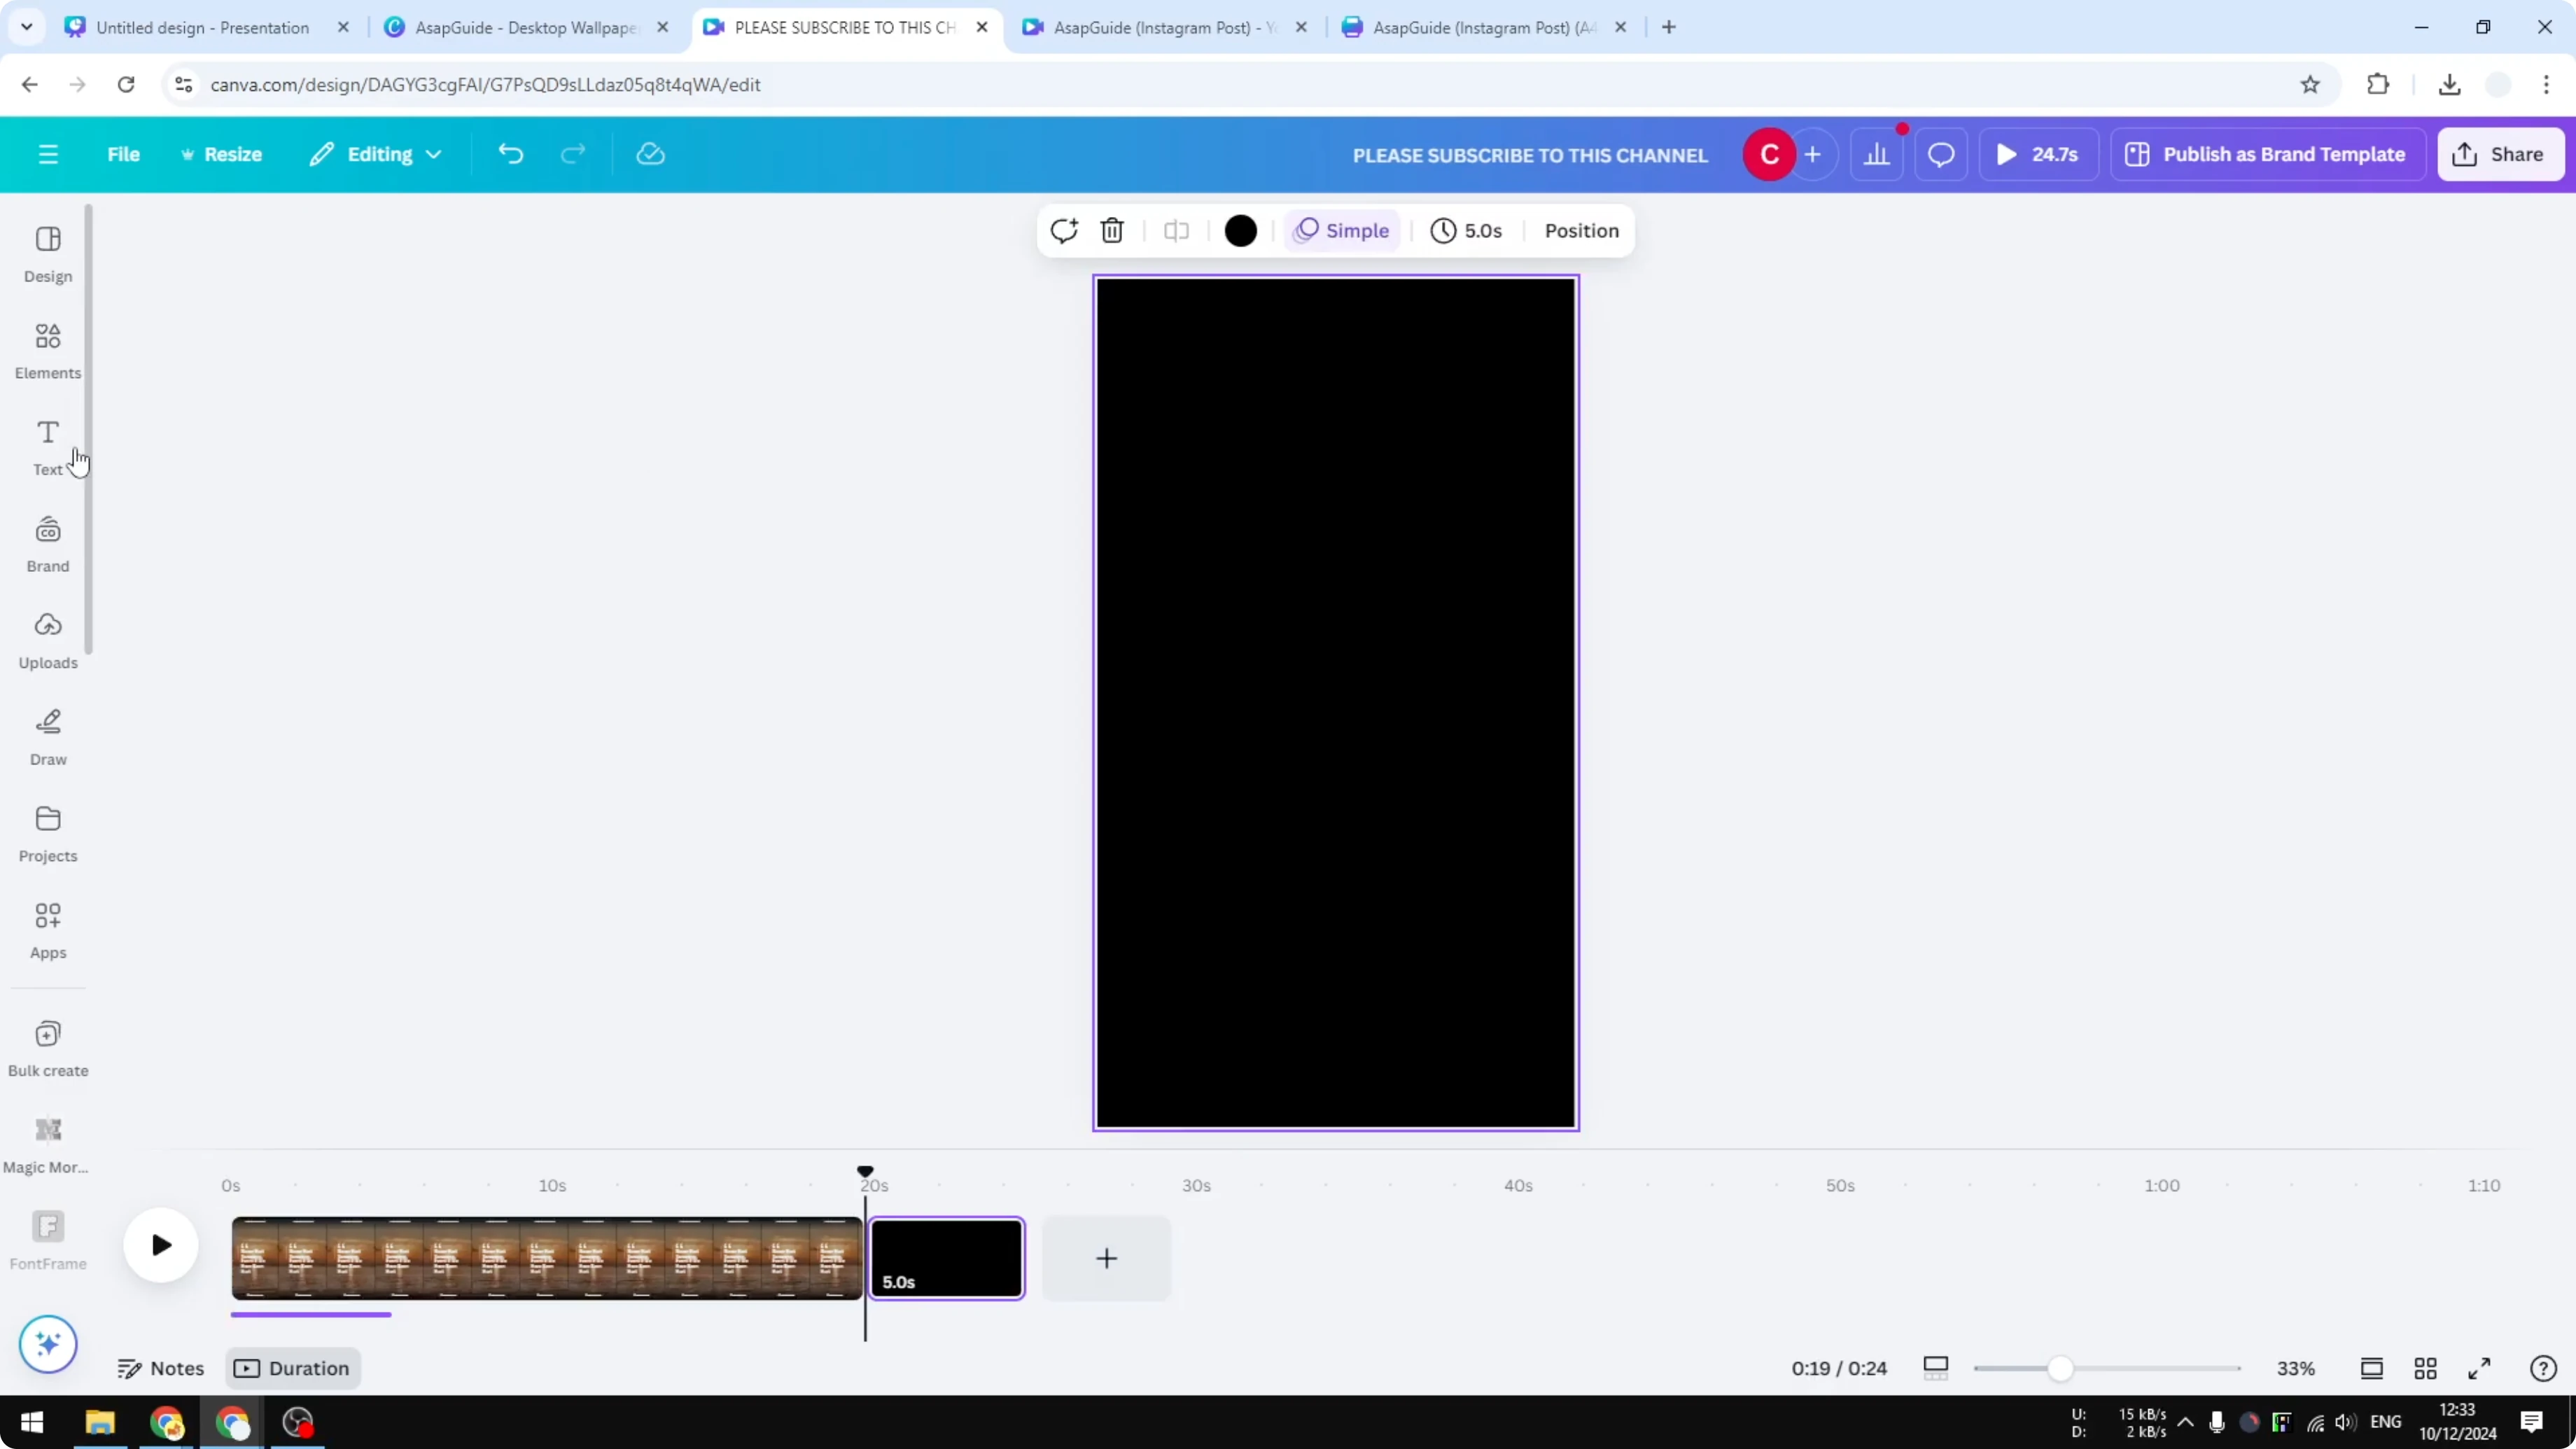Open the Uploads panel

click(x=48, y=640)
